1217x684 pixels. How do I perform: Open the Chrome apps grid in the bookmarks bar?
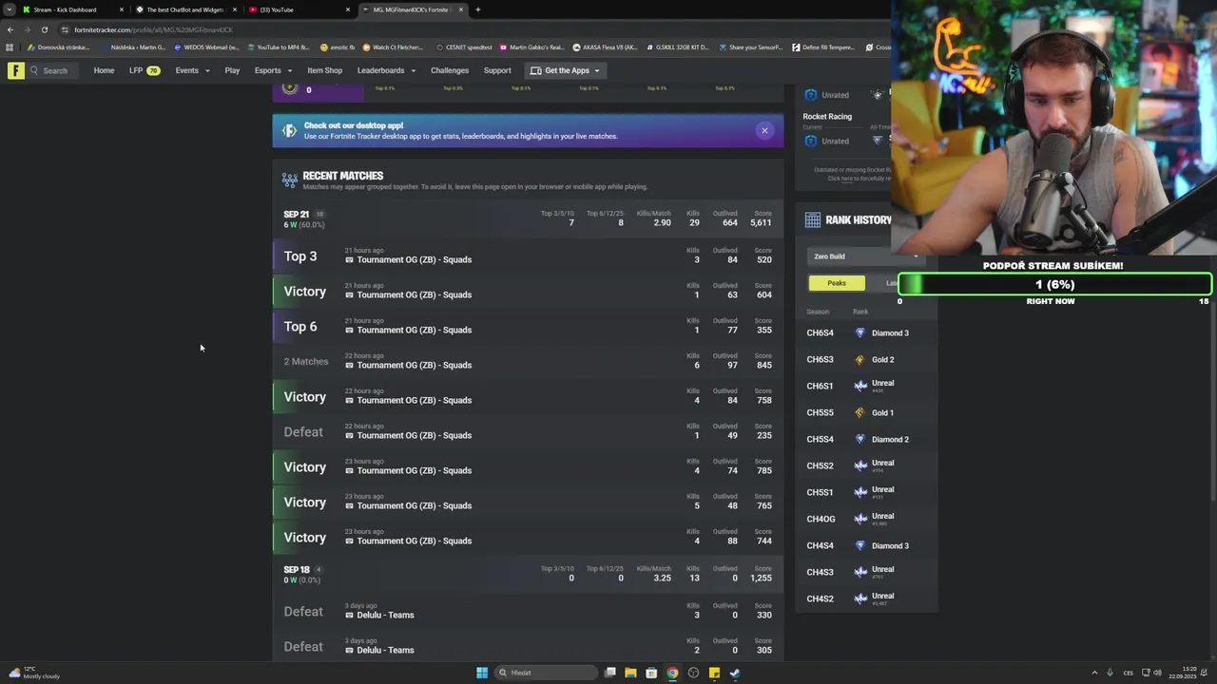tap(10, 47)
